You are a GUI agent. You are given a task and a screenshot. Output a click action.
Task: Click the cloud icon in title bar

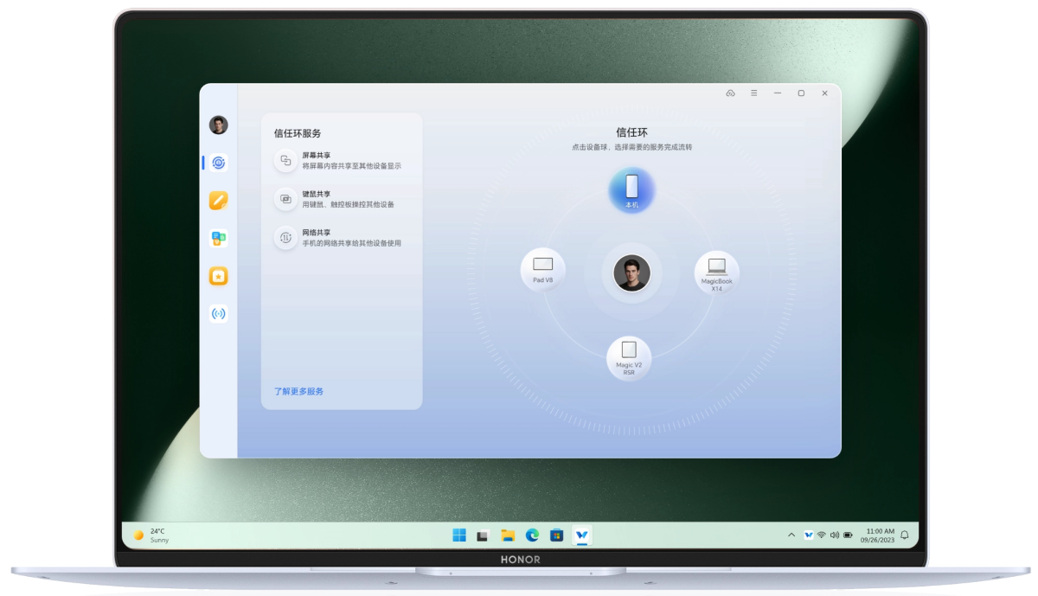(x=730, y=93)
